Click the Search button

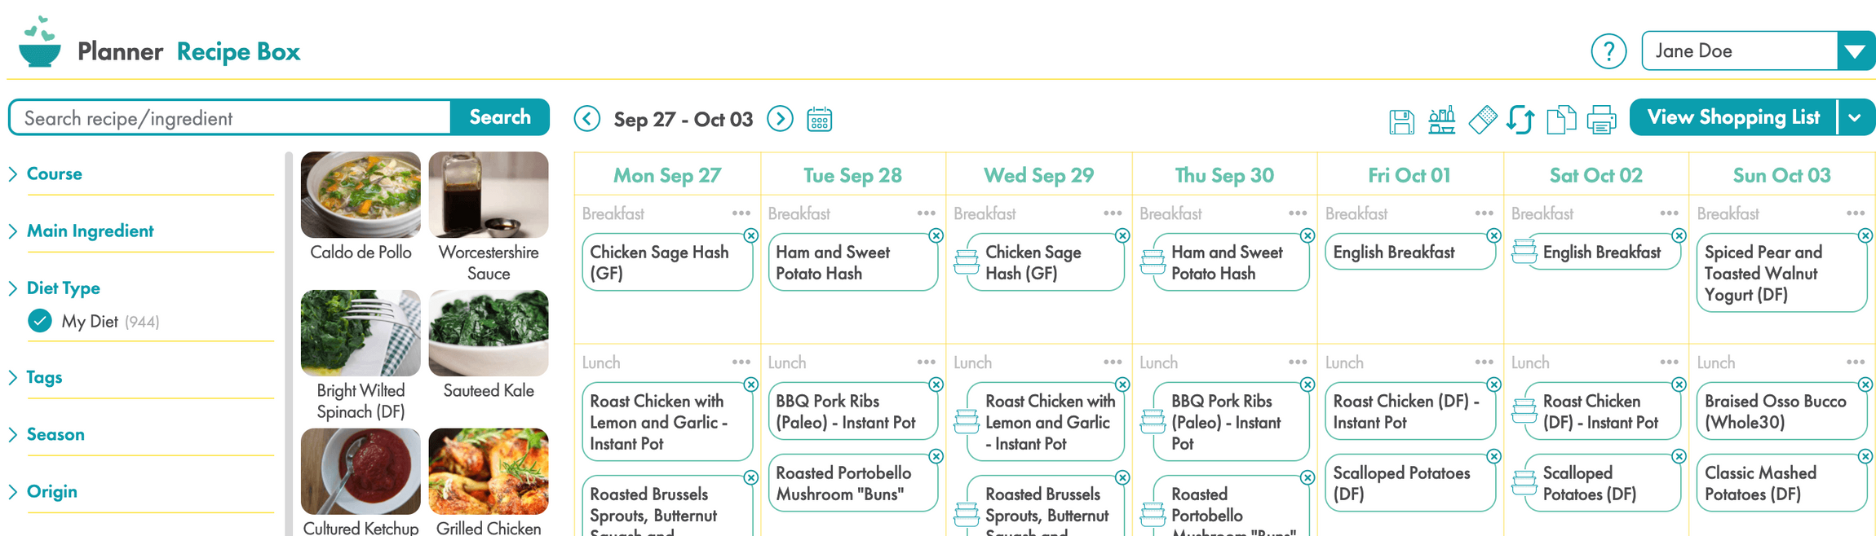pos(499,117)
